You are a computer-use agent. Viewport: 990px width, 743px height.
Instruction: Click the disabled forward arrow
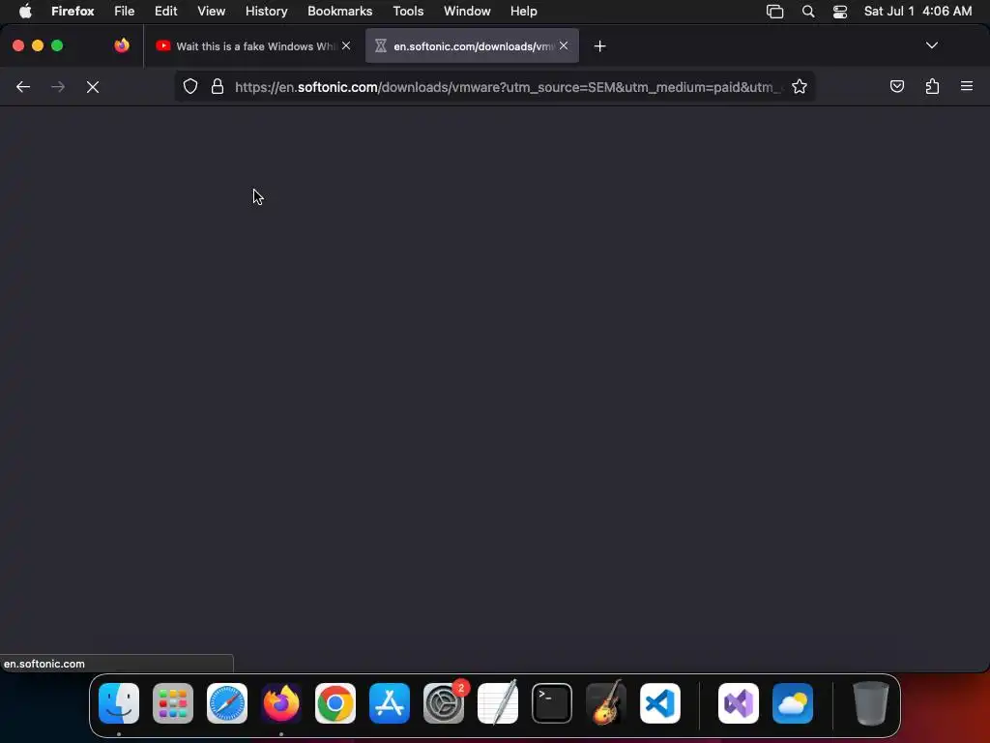pos(57,86)
